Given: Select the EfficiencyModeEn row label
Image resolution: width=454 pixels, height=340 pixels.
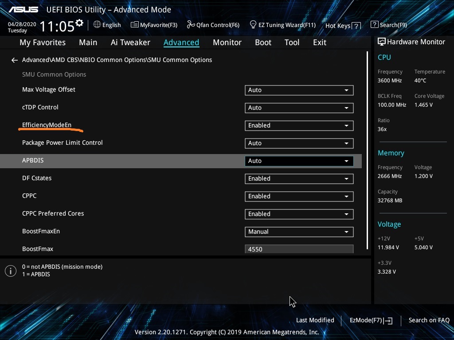Looking at the screenshot, I should pyautogui.click(x=47, y=125).
